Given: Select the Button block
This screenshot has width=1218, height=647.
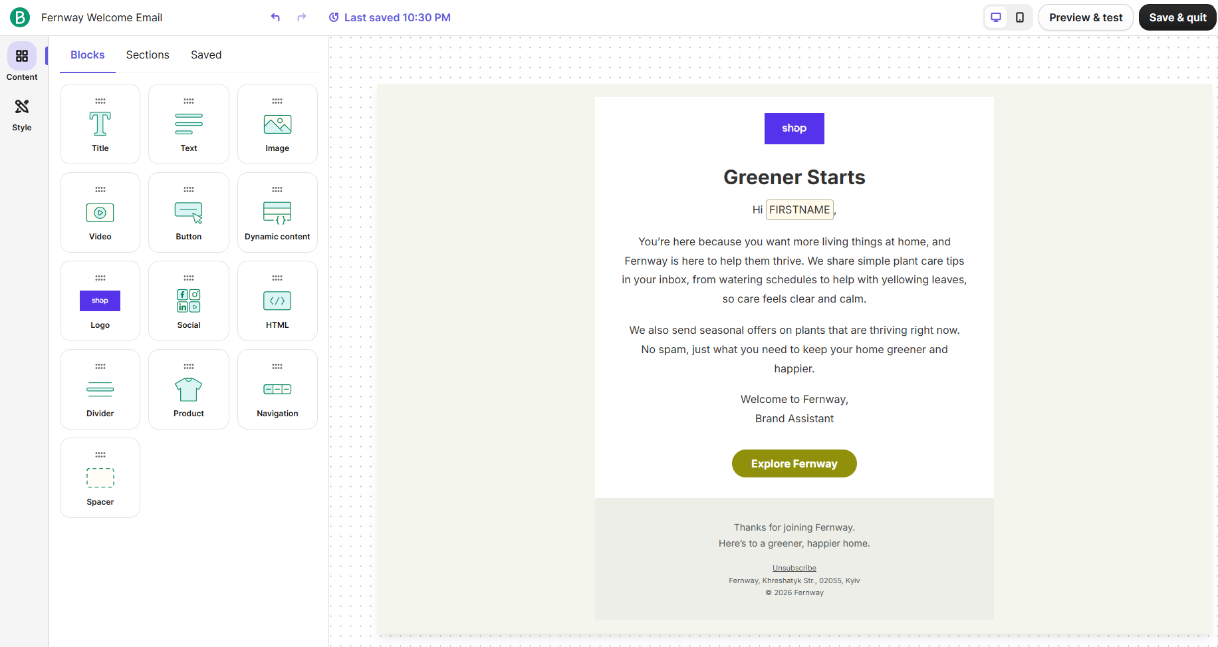Looking at the screenshot, I should (x=189, y=213).
